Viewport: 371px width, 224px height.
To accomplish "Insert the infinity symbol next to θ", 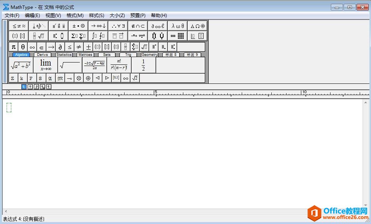I will click(x=32, y=47).
